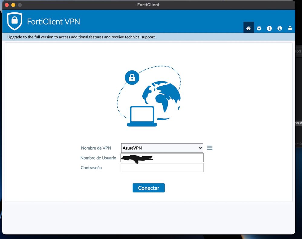Open the VPN connection hamburger menu
Image resolution: width=302 pixels, height=239 pixels.
pos(209,148)
